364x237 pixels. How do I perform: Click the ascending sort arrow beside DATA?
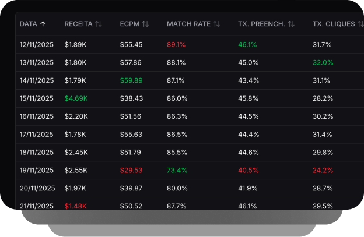pyautogui.click(x=43, y=24)
